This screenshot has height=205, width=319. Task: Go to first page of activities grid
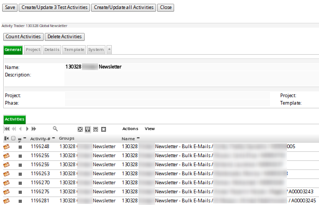(7, 129)
